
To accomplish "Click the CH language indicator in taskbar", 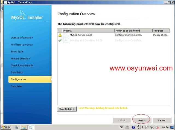I will pyautogui.click(x=121, y=128).
